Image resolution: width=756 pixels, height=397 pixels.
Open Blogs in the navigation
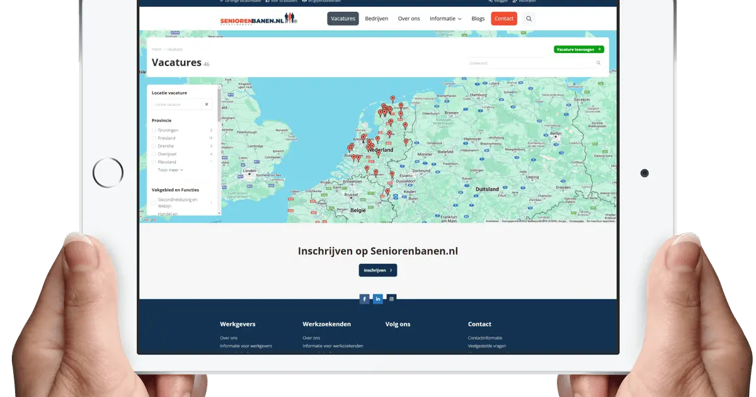pos(478,19)
